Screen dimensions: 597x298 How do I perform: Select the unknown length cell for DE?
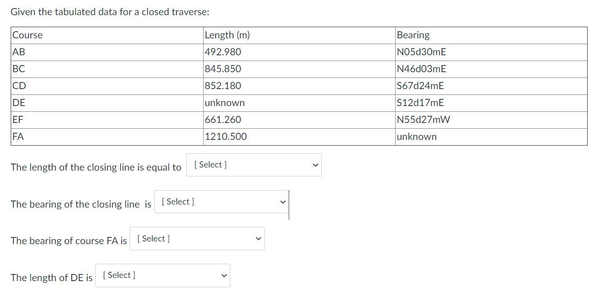(x=225, y=102)
